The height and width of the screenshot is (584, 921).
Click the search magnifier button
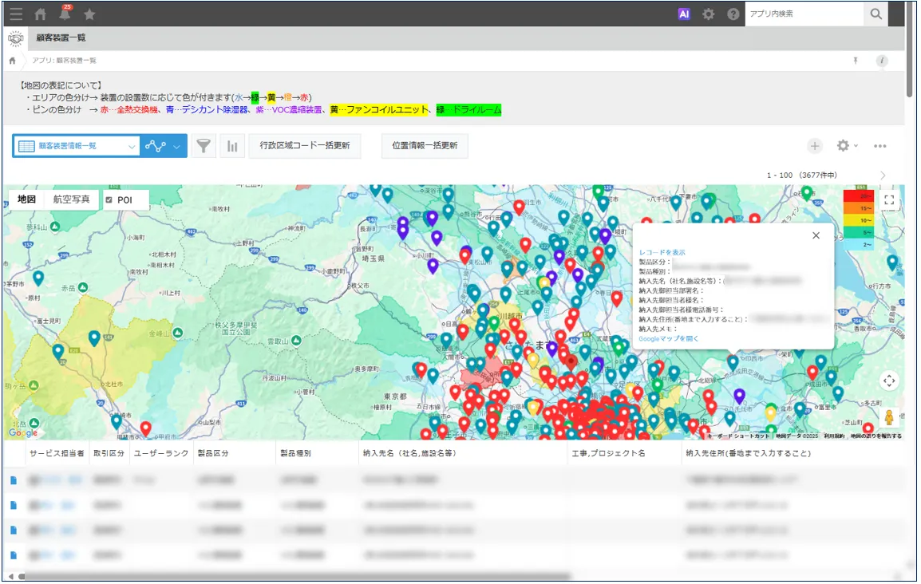tap(876, 14)
